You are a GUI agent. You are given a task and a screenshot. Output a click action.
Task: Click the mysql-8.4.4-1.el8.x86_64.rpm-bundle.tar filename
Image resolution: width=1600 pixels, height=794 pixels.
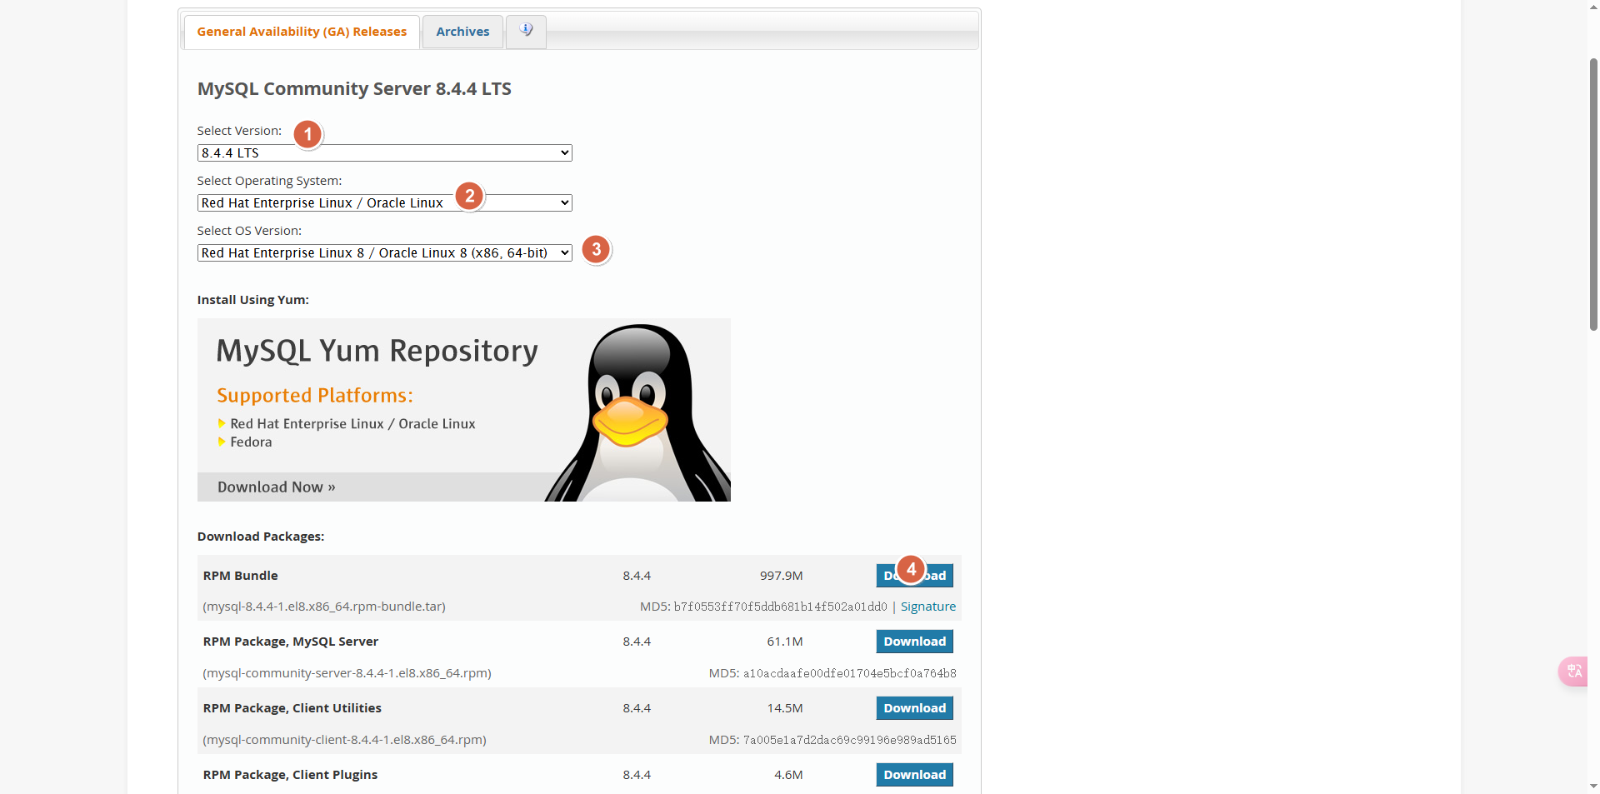[324, 607]
